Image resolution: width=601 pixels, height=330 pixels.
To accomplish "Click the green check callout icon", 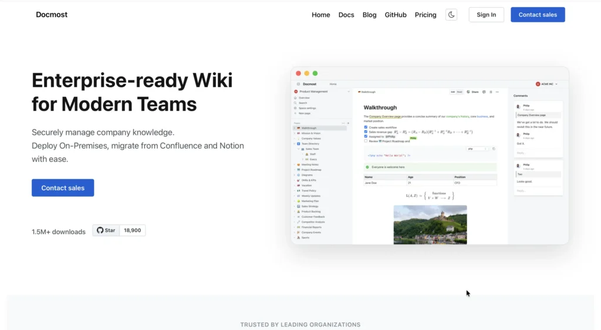I will [x=367, y=167].
